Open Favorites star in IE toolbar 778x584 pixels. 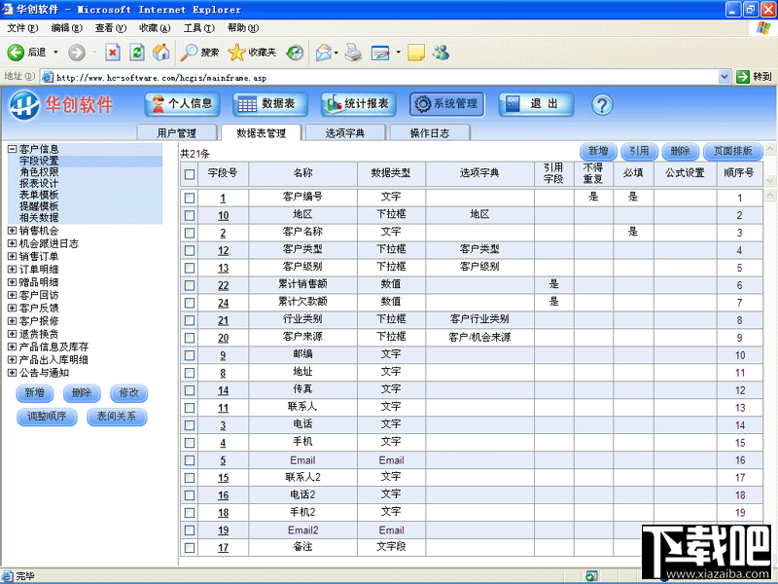pyautogui.click(x=236, y=53)
